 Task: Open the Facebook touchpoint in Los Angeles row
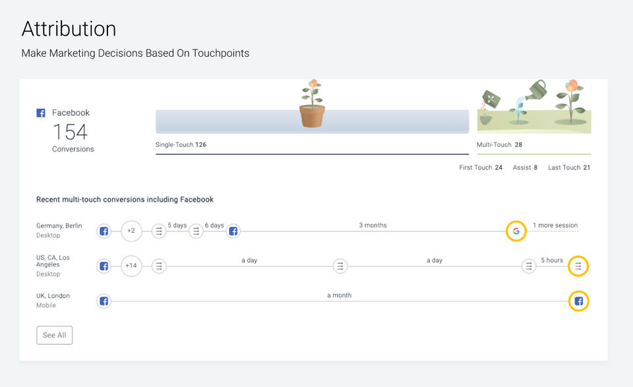[104, 266]
